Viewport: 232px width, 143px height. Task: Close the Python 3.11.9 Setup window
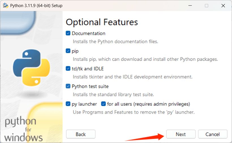[x=223, y=6]
